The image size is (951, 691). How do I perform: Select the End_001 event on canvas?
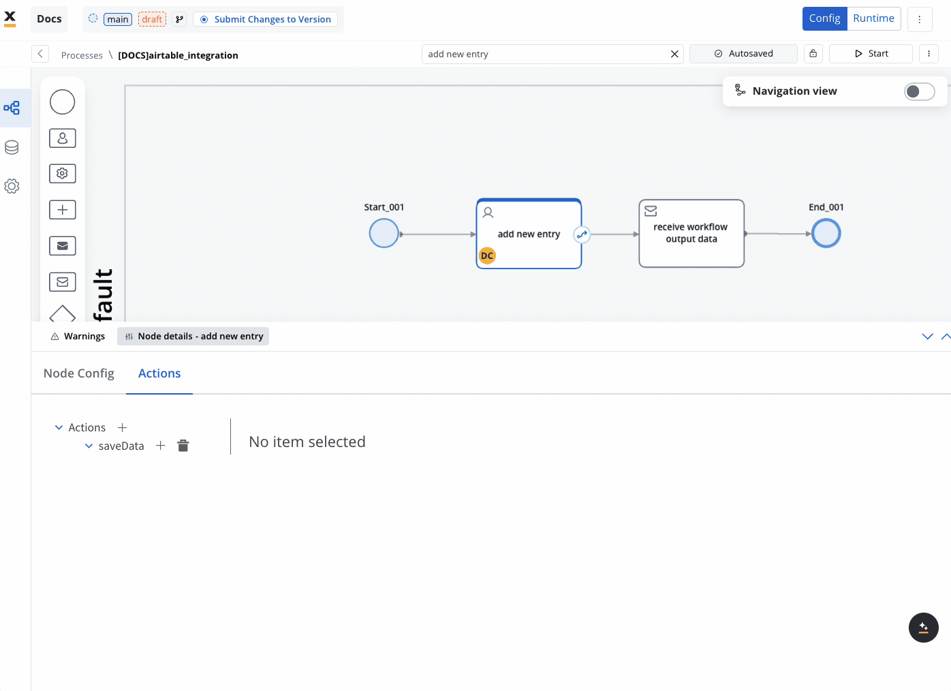pos(826,234)
